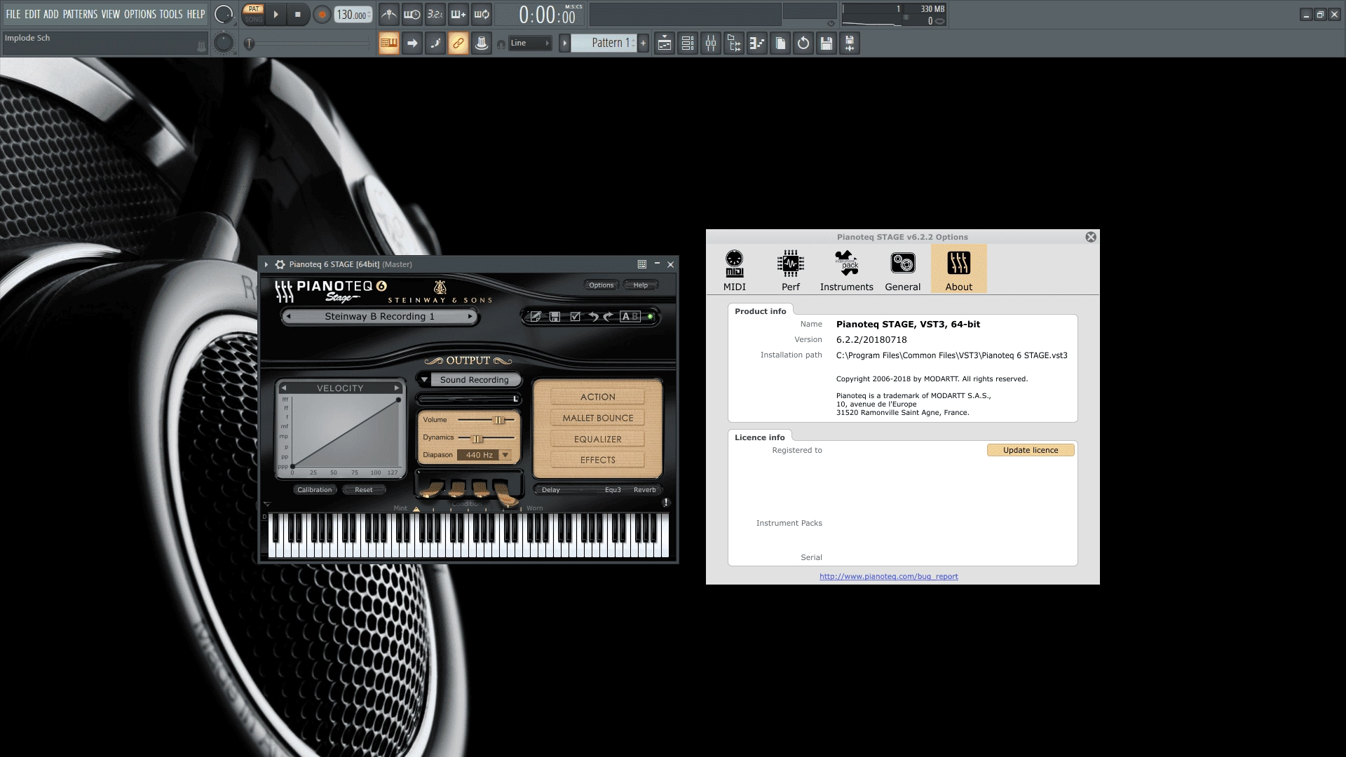
Task: Open the TOOLS menu
Action: pyautogui.click(x=171, y=14)
